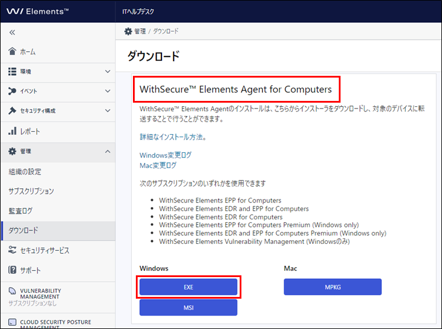
Task: Open 監査ログ page
Action: coord(58,211)
